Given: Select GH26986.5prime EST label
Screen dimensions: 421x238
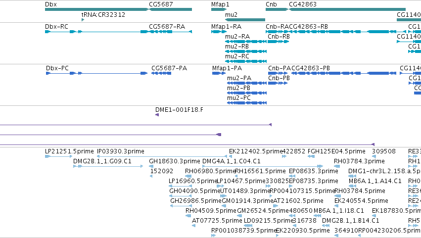Looking at the screenshot, I should click(196, 201).
